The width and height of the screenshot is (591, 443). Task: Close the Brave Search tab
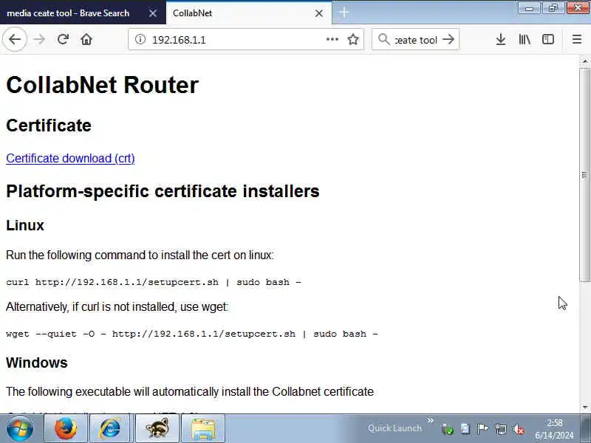click(x=153, y=13)
